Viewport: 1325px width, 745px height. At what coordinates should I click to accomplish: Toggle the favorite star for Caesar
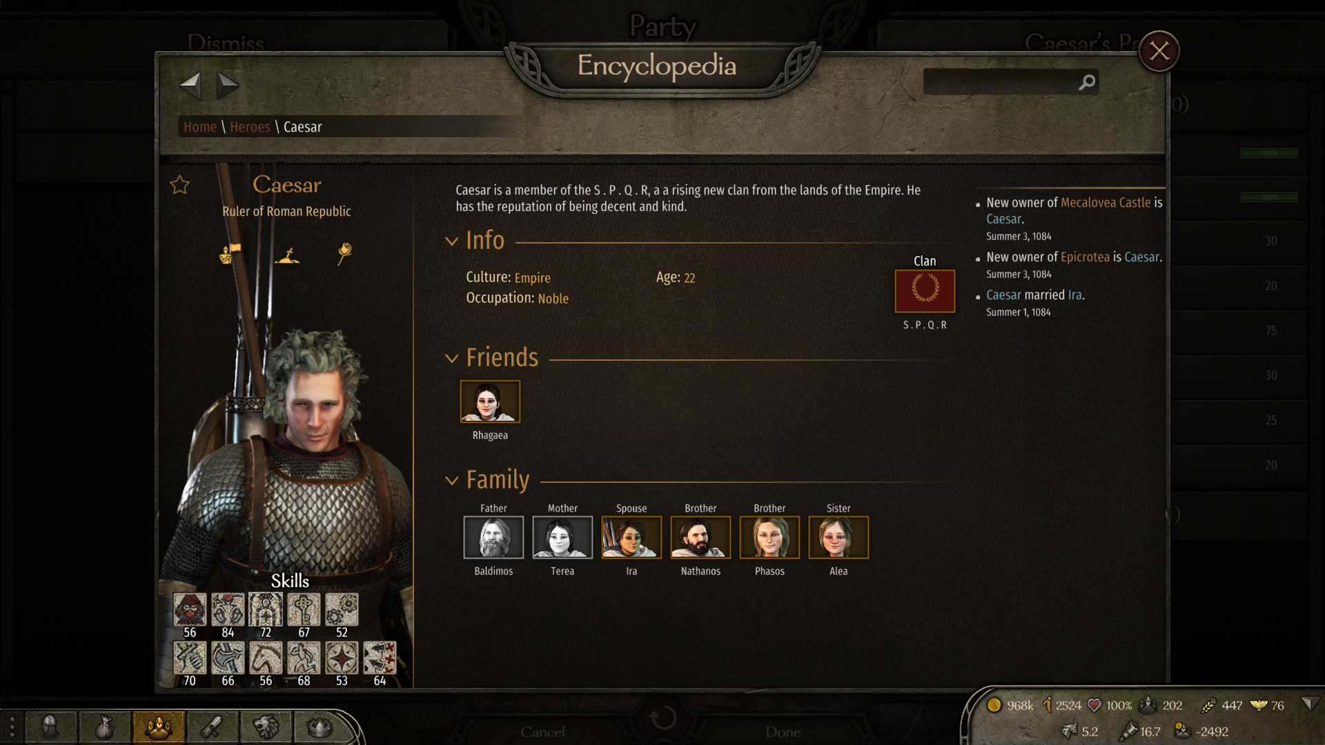click(x=180, y=185)
